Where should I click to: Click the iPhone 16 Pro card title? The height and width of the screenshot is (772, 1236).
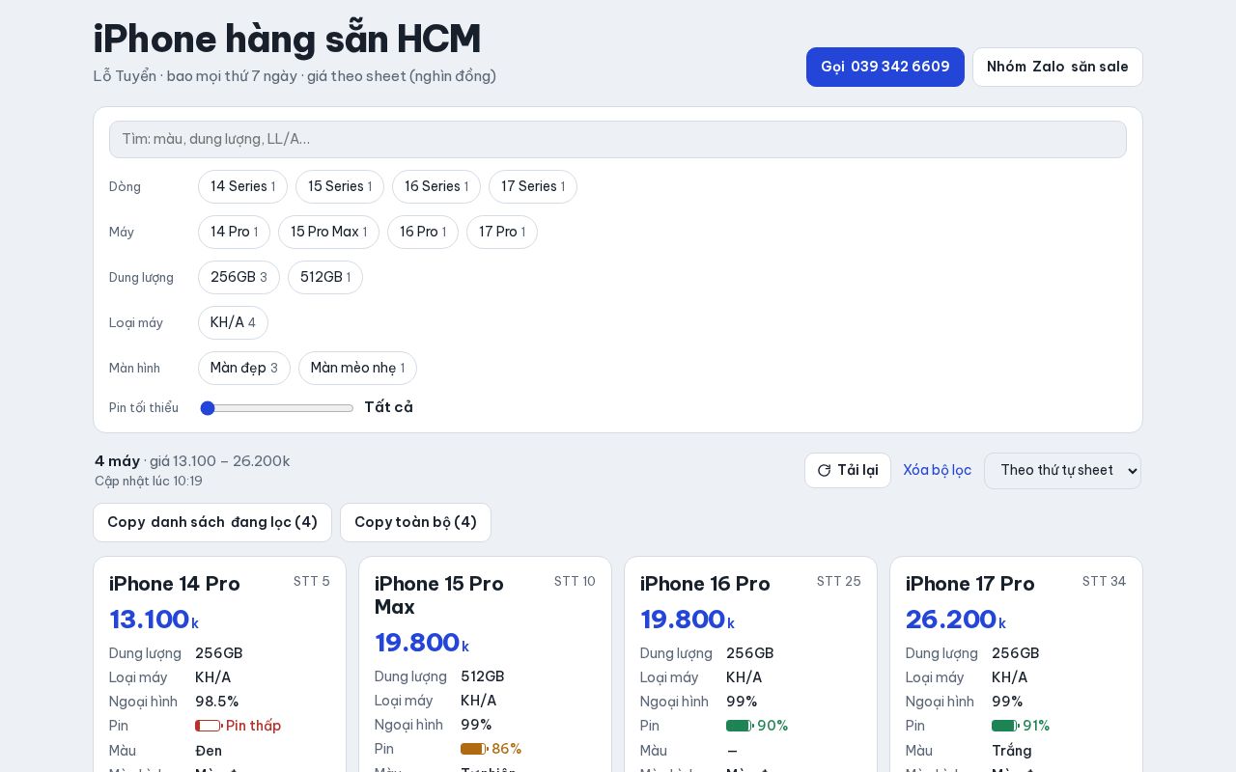click(705, 584)
